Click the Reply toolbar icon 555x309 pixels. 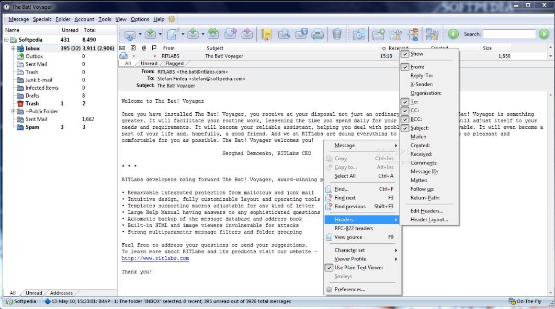click(x=193, y=34)
